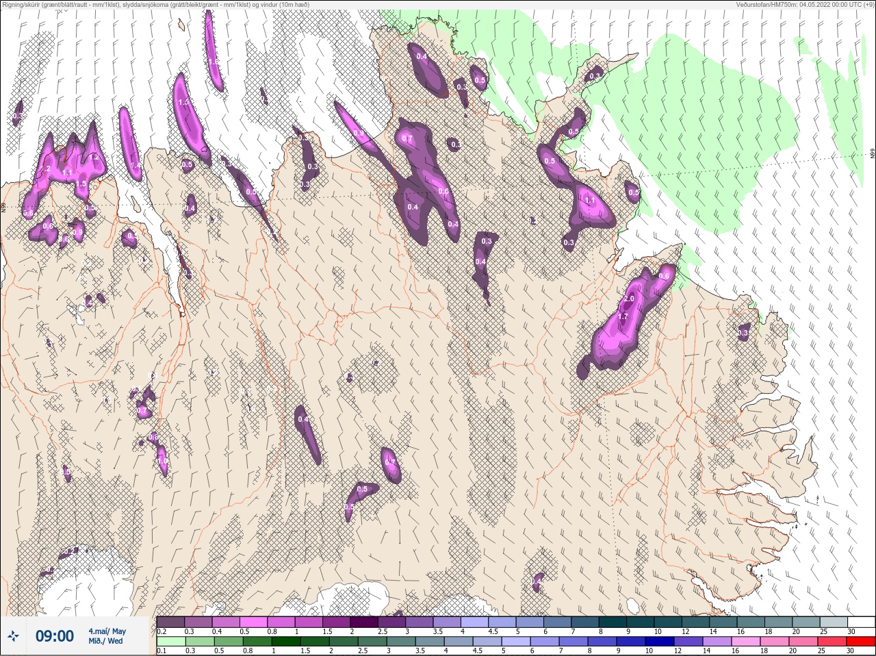Click the '4.maí/ May' date label
This screenshot has width=876, height=656.
pos(107,631)
